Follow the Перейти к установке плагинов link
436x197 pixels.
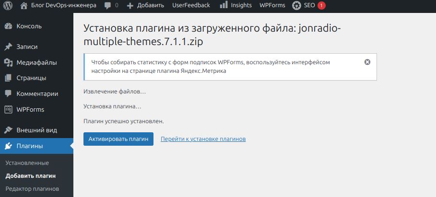pyautogui.click(x=203, y=139)
